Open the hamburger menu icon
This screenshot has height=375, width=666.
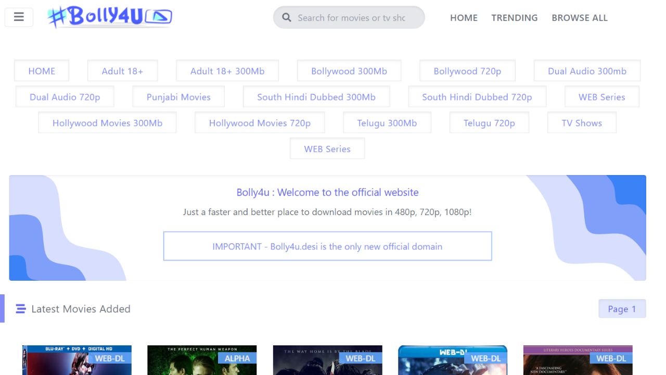(x=19, y=17)
